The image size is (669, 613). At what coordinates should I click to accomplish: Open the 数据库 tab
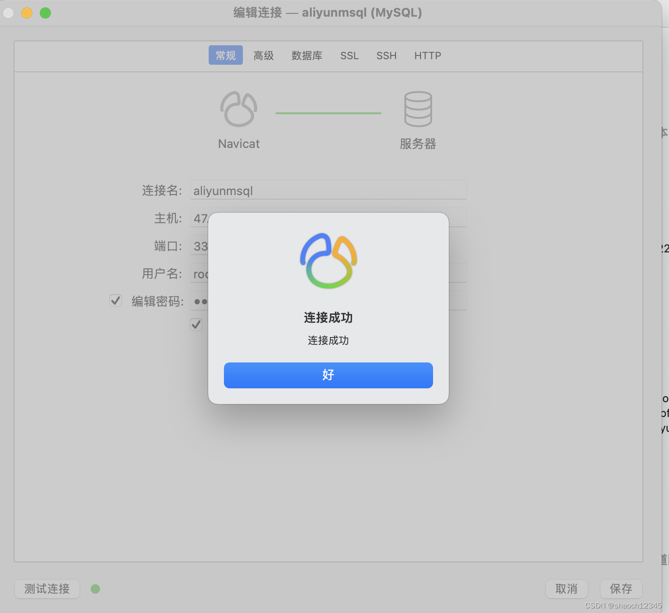pyautogui.click(x=307, y=55)
